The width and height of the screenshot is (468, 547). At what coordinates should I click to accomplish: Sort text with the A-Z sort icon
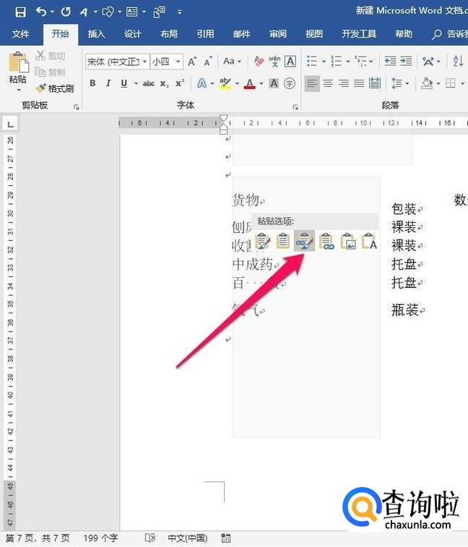[458, 62]
